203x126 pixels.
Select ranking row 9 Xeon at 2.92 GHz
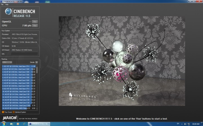click(19, 89)
